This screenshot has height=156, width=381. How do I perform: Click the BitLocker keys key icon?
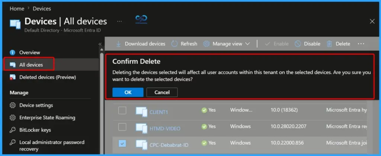click(x=12, y=130)
